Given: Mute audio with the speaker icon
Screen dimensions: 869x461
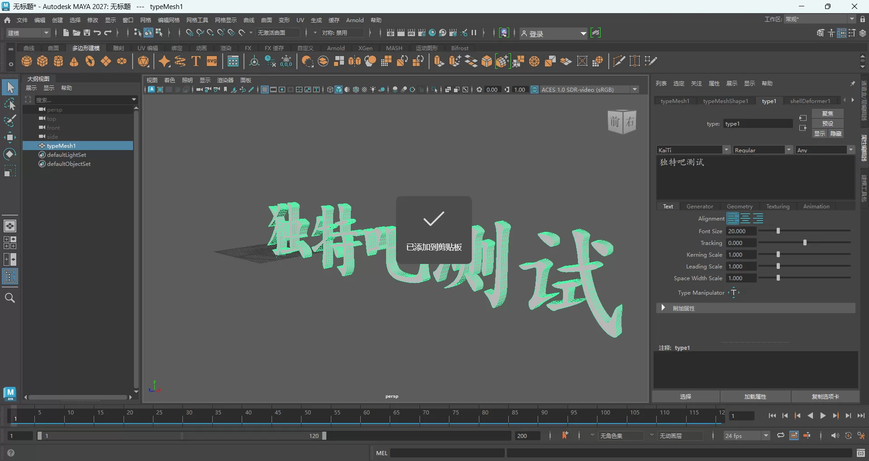Looking at the screenshot, I should [x=835, y=435].
